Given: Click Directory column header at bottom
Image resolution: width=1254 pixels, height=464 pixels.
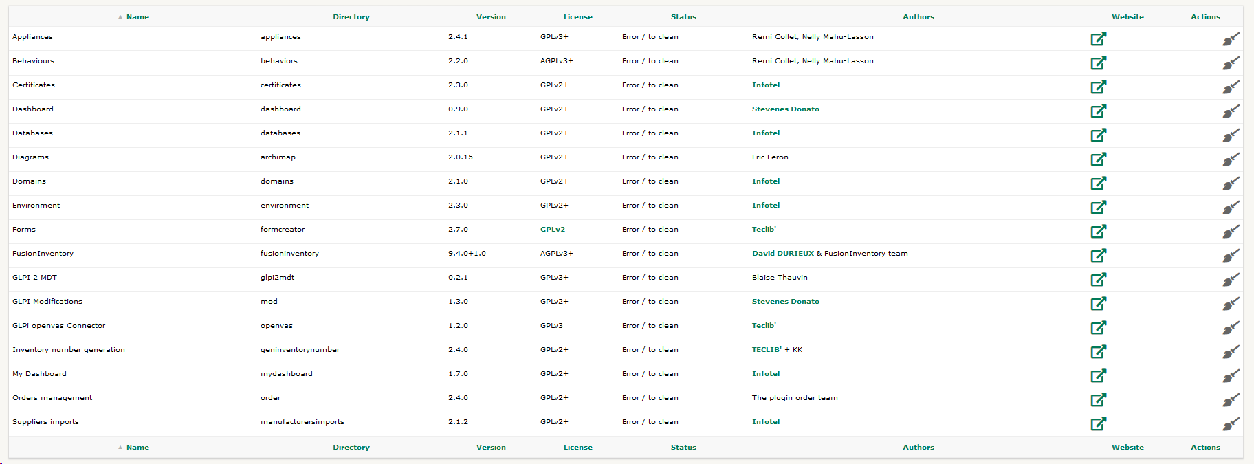Looking at the screenshot, I should coord(351,447).
